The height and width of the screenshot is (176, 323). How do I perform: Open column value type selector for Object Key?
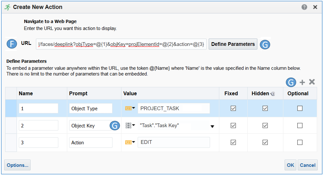[130, 125]
